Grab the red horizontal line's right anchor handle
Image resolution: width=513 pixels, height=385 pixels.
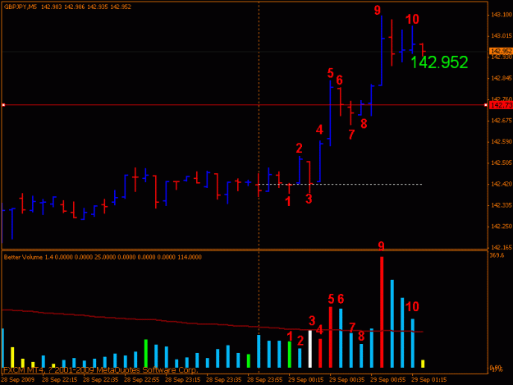pyautogui.click(x=486, y=105)
